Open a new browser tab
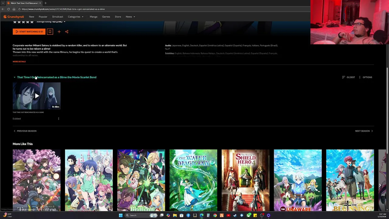This screenshot has height=219, width=389. tap(46, 3)
